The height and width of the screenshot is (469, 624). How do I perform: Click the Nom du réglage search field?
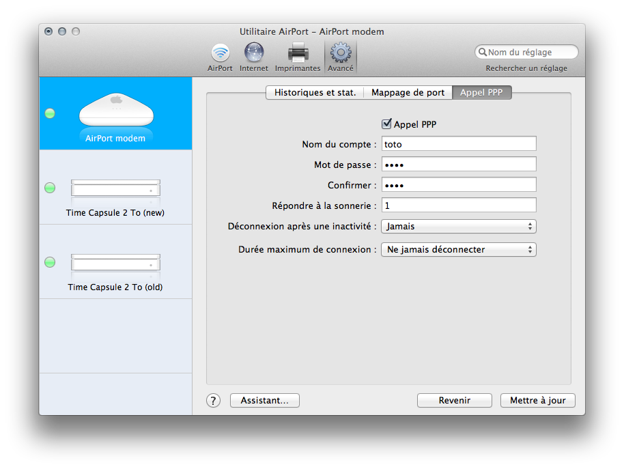(526, 52)
